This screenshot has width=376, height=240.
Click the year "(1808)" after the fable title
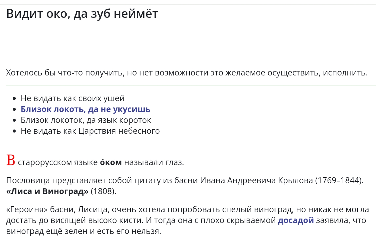coord(104,191)
